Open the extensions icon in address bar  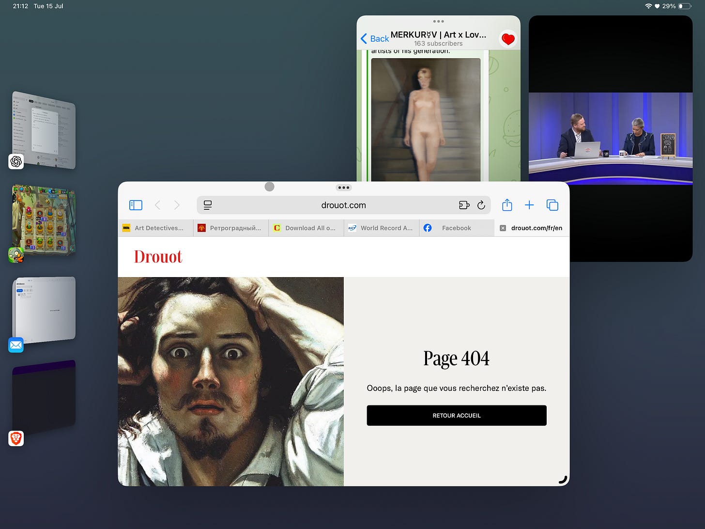coord(464,205)
